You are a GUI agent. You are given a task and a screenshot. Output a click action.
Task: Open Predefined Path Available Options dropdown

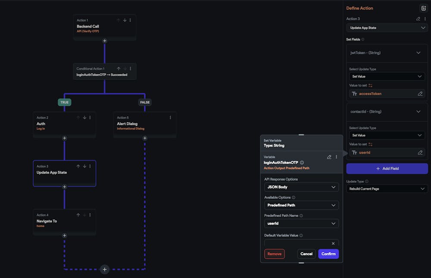(x=302, y=205)
